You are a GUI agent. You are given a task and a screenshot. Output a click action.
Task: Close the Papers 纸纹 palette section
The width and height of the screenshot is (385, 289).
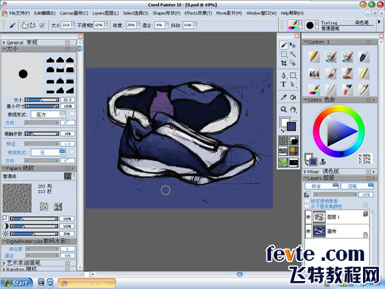67,168
